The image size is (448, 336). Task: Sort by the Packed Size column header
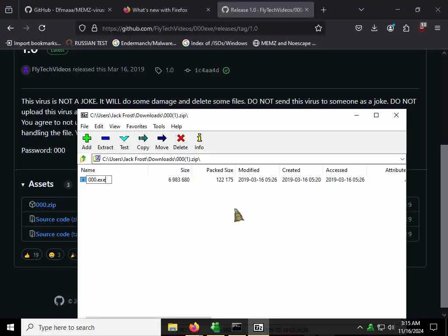tap(213, 170)
